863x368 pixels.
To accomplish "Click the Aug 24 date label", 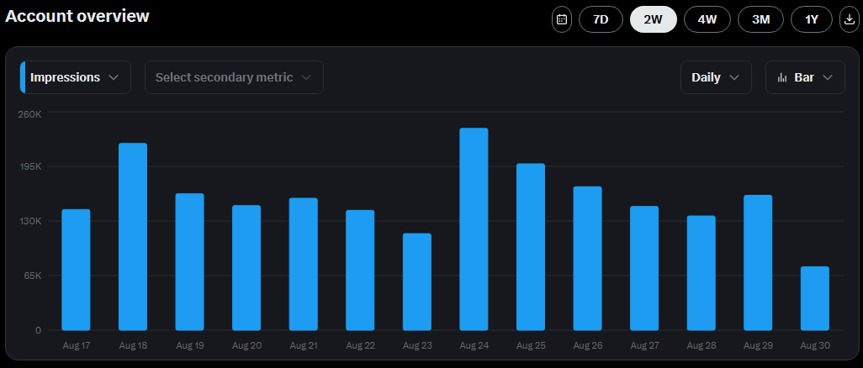I will [x=474, y=346].
